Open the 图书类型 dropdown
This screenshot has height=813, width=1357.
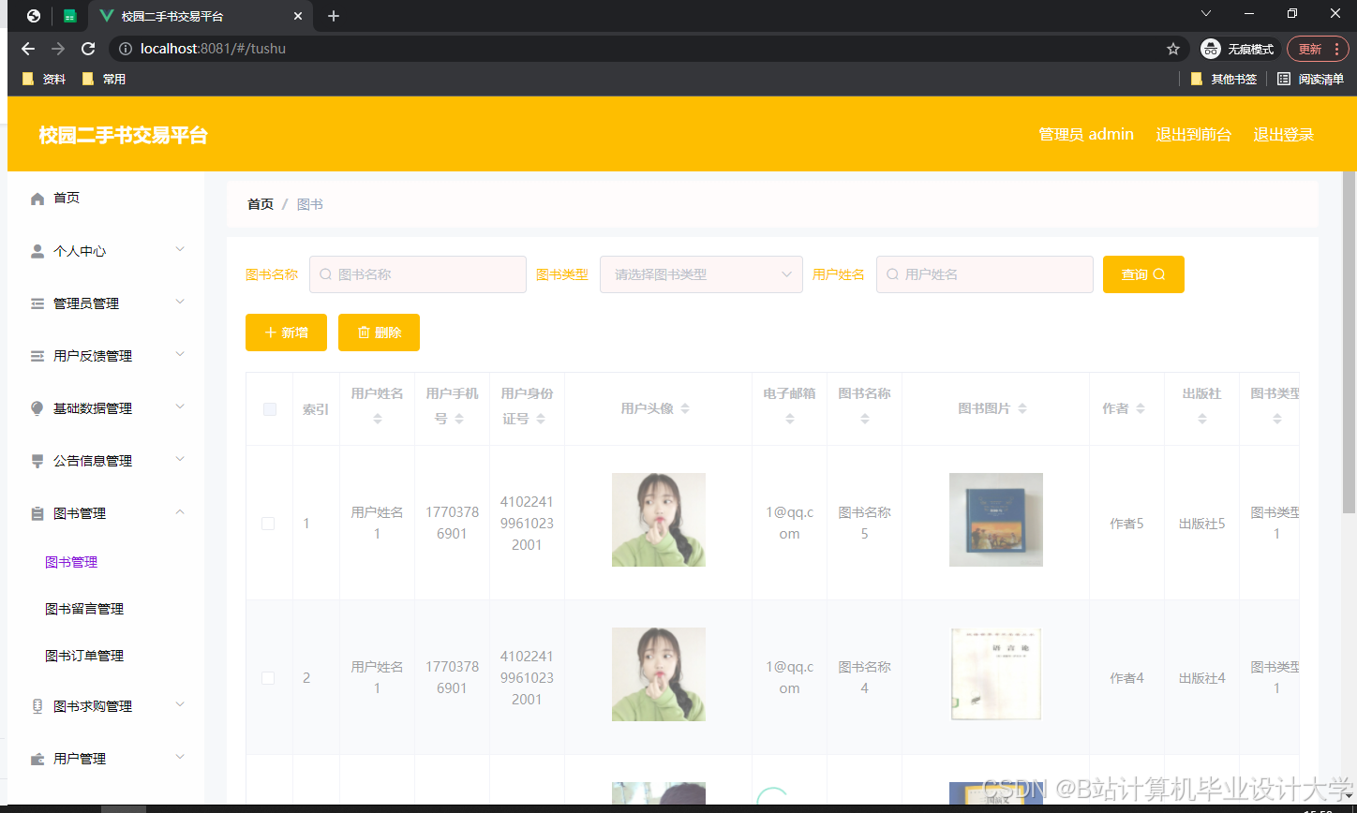pyautogui.click(x=701, y=274)
